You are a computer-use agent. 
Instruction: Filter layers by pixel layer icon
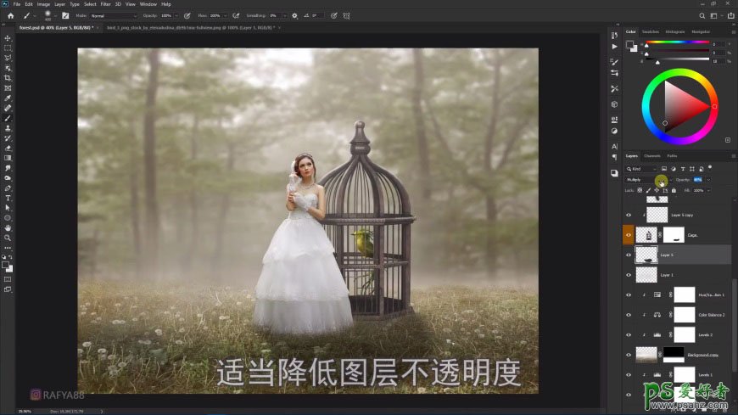tap(664, 169)
